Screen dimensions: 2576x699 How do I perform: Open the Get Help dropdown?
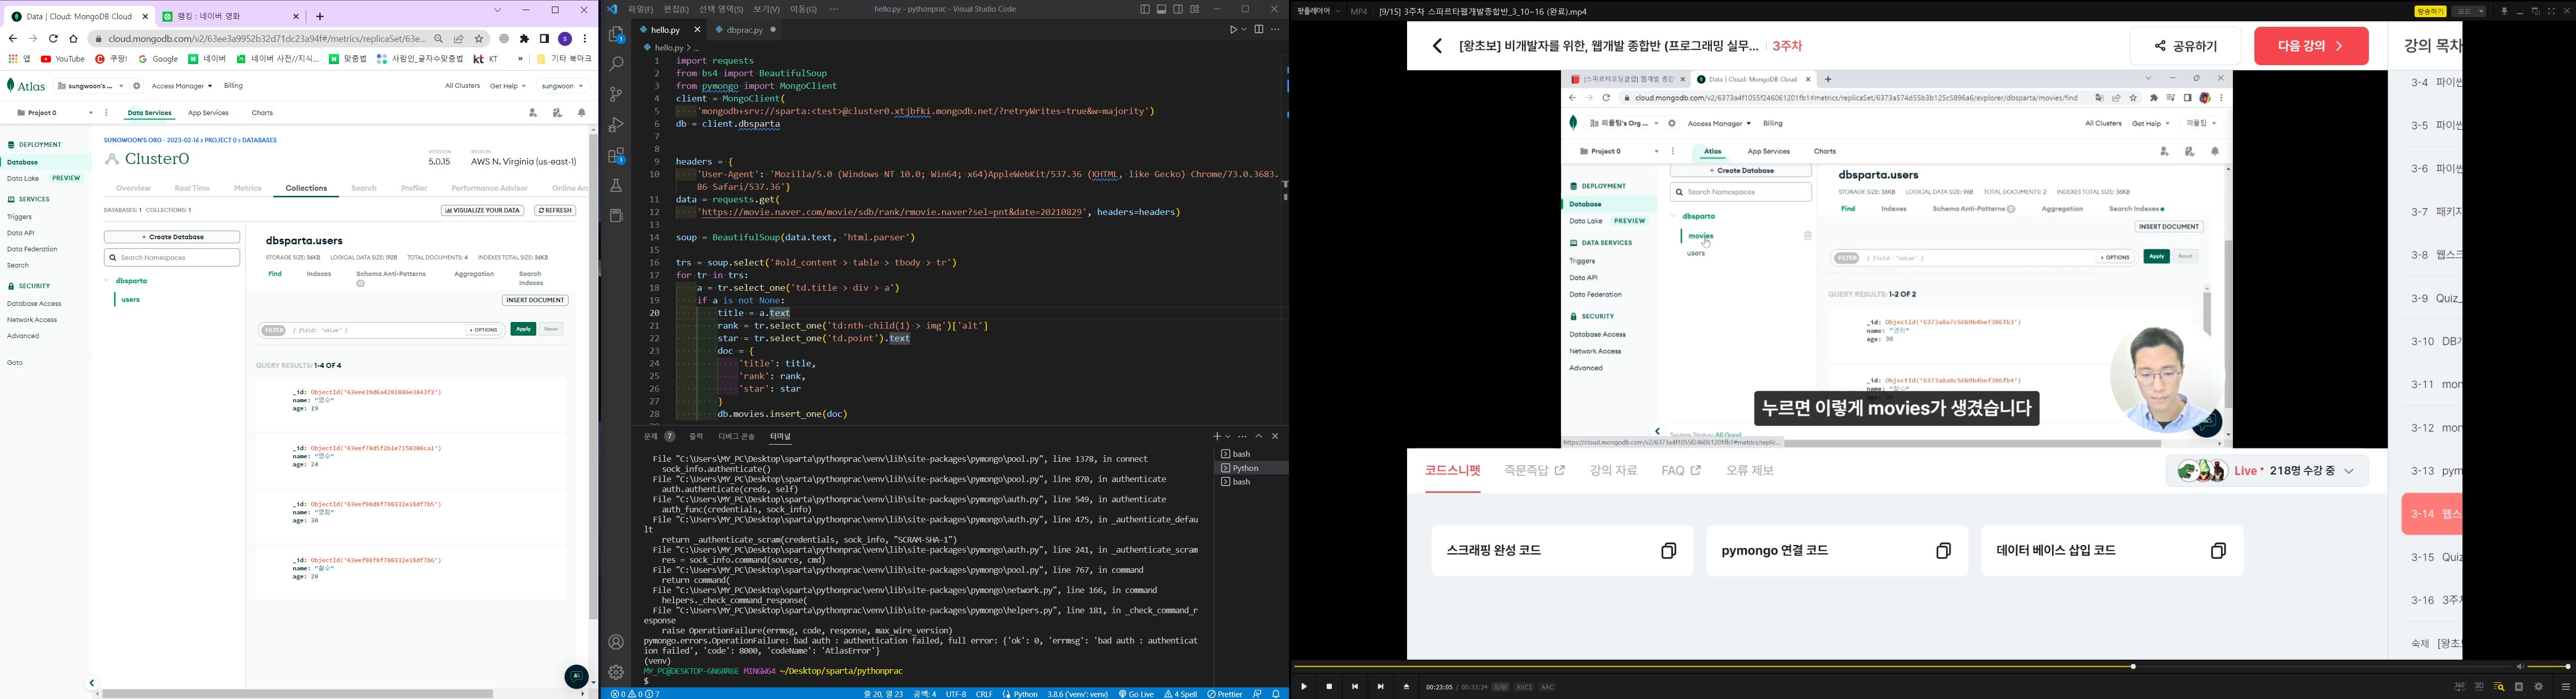[x=508, y=86]
